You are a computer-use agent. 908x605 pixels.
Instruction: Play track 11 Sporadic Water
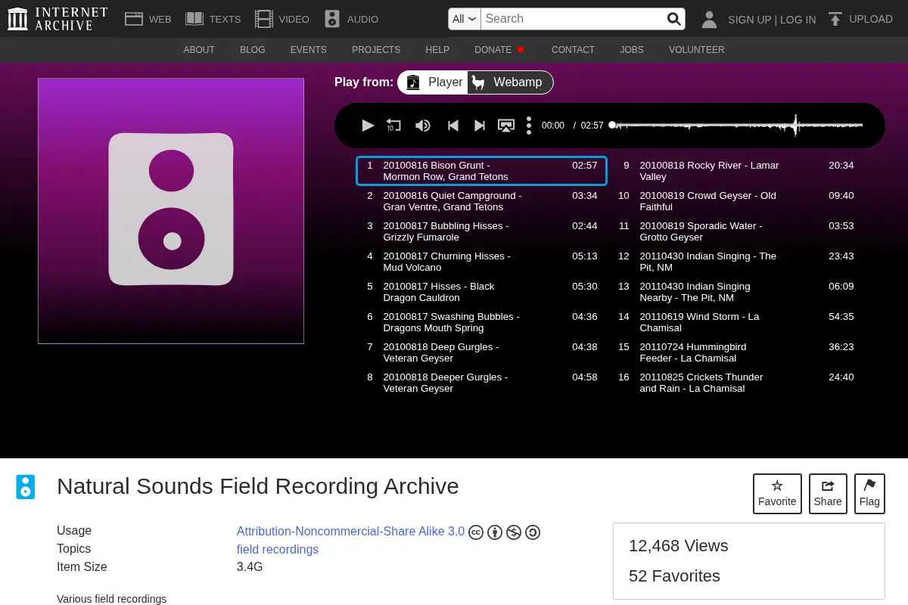click(738, 231)
